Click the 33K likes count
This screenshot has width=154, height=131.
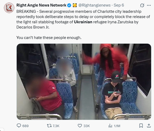pos(87,126)
